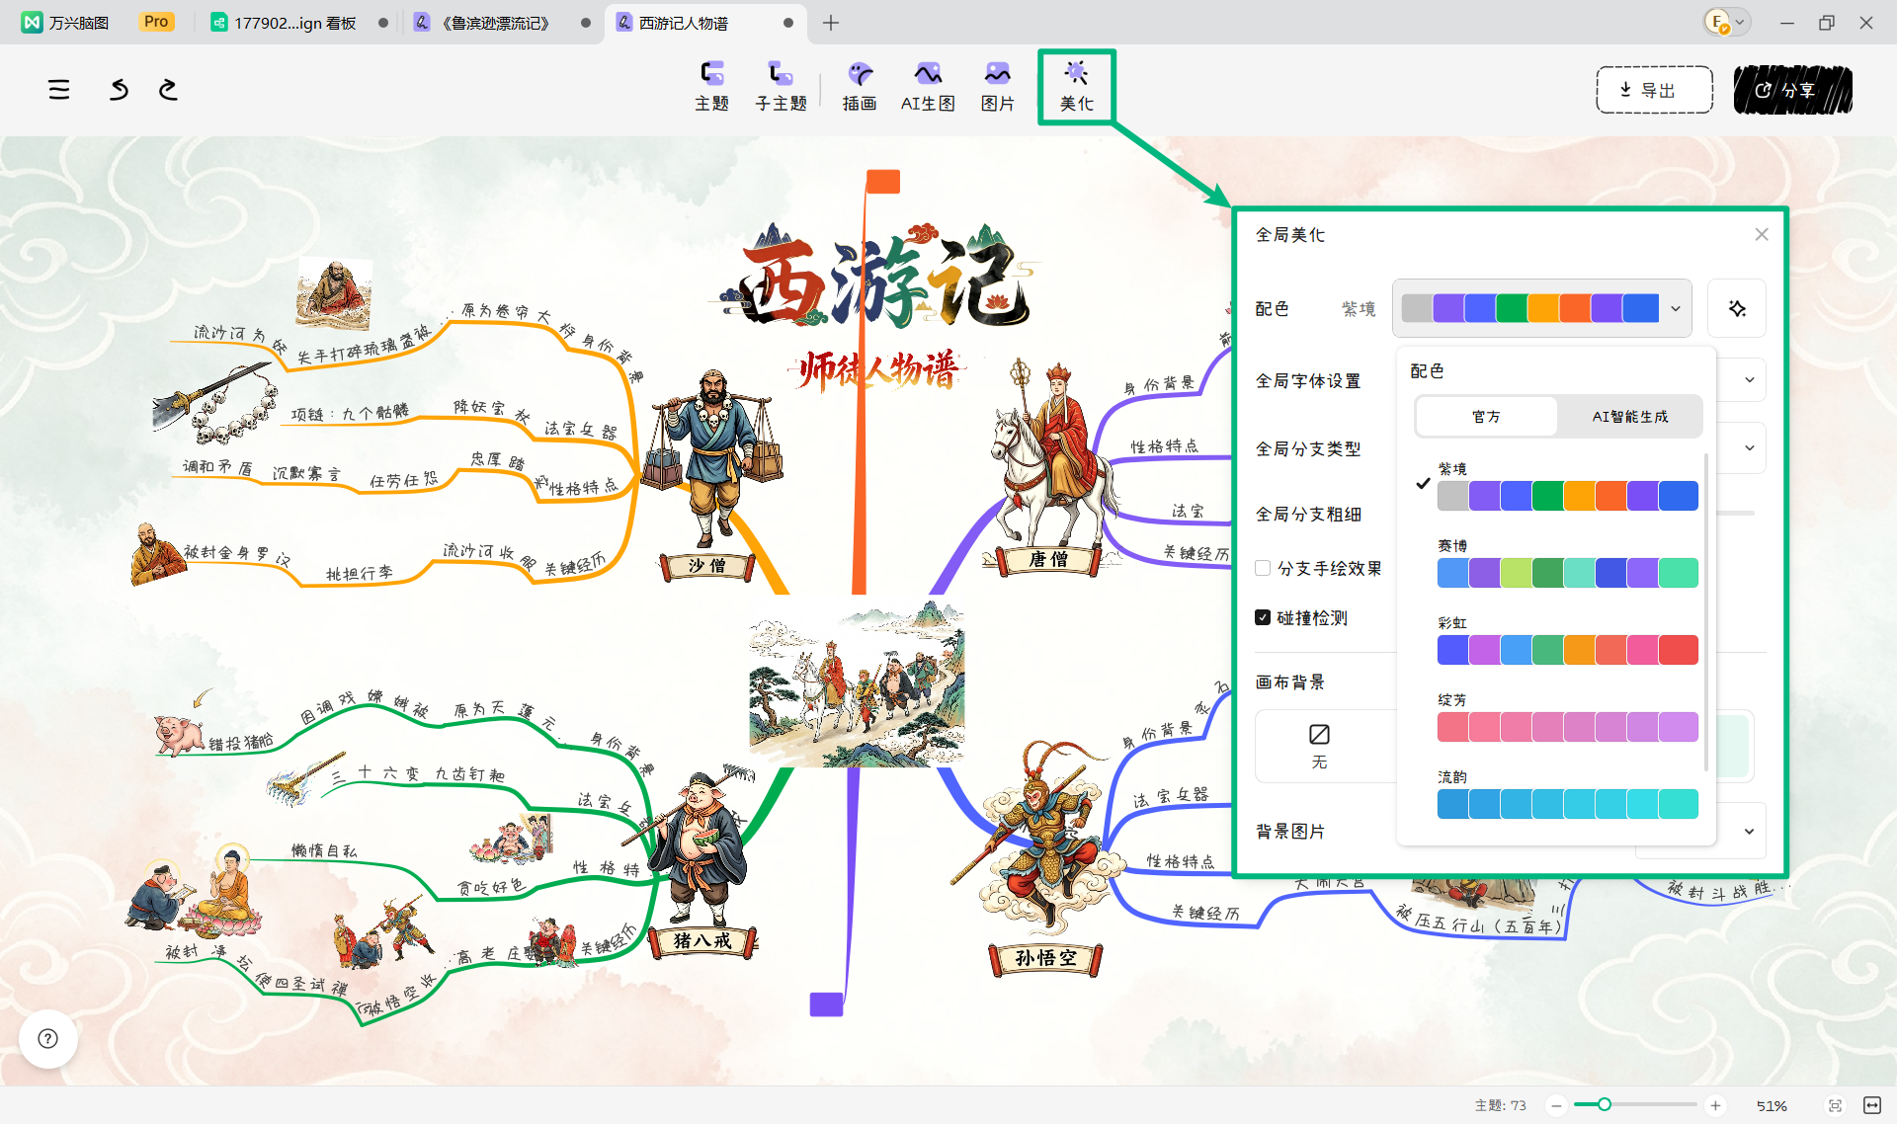This screenshot has height=1124, width=1897.
Task: Insert a 图片 image
Action: point(998,86)
